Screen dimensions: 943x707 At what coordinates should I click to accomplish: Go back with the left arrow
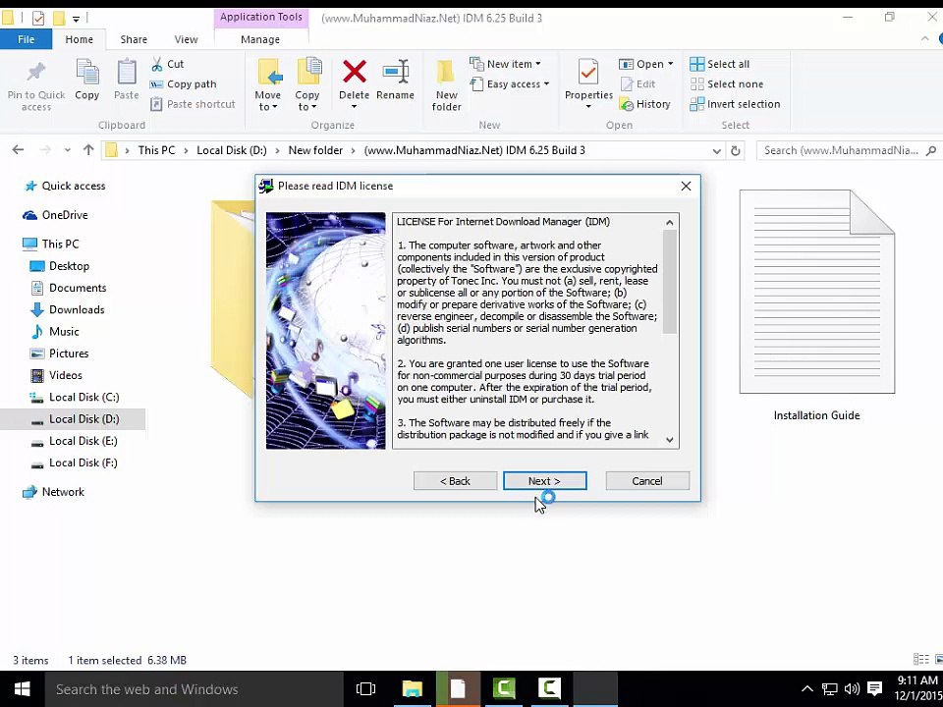18,149
